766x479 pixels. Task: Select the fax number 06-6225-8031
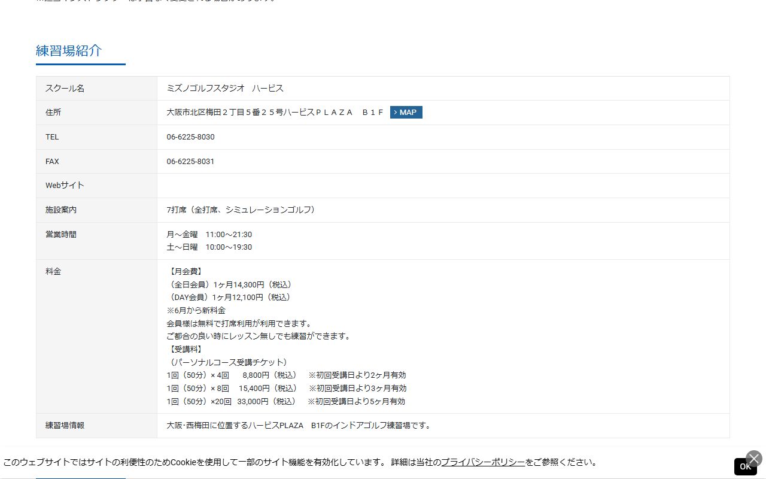190,162
